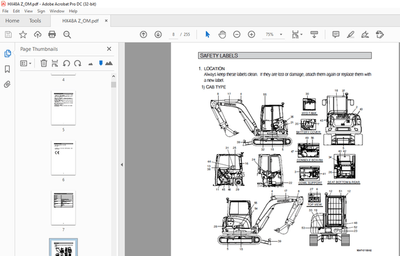Collapse the navigation pane with the side arrow

click(122, 164)
